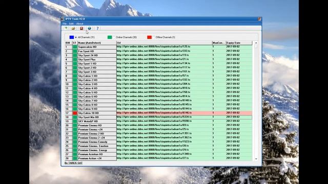Image resolution: width=328 pixels, height=184 pixels.
Task: Open the File menu
Action: click(x=65, y=24)
